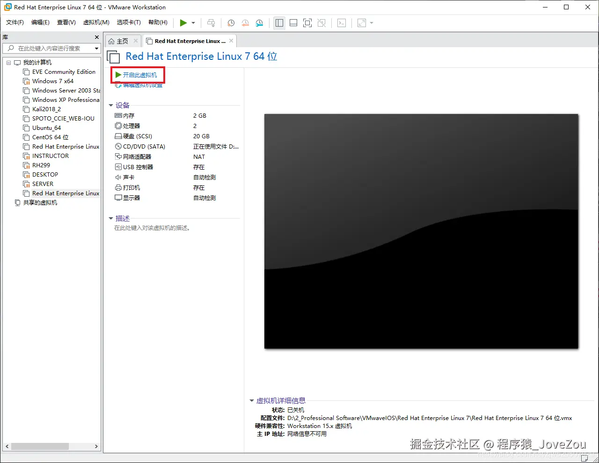Select Windows 7 x64 in library

(53, 81)
